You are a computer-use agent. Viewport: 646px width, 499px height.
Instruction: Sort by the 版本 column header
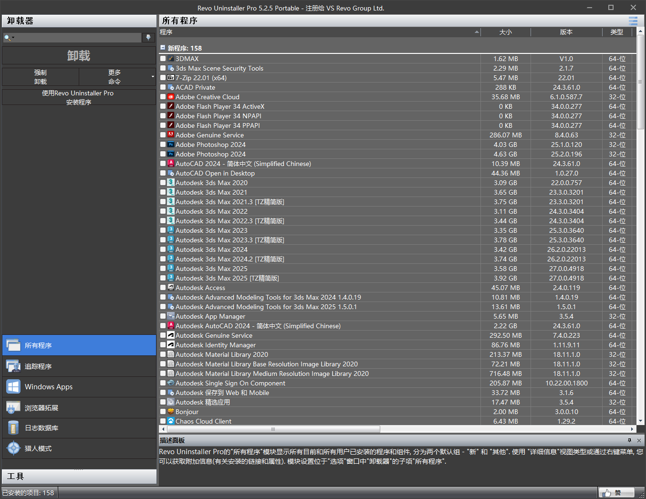(566, 32)
